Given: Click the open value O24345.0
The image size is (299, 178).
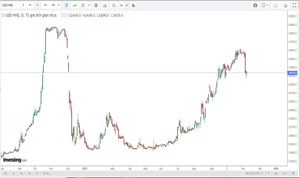Looking at the screenshot, I should point(74,15).
